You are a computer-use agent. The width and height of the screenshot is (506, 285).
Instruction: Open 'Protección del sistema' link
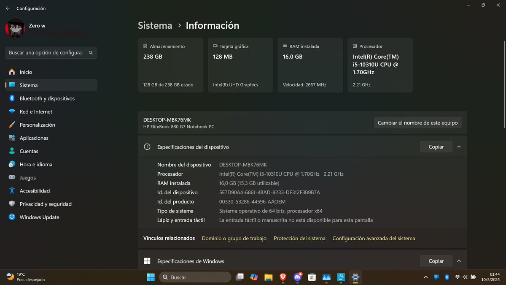[x=299, y=239]
